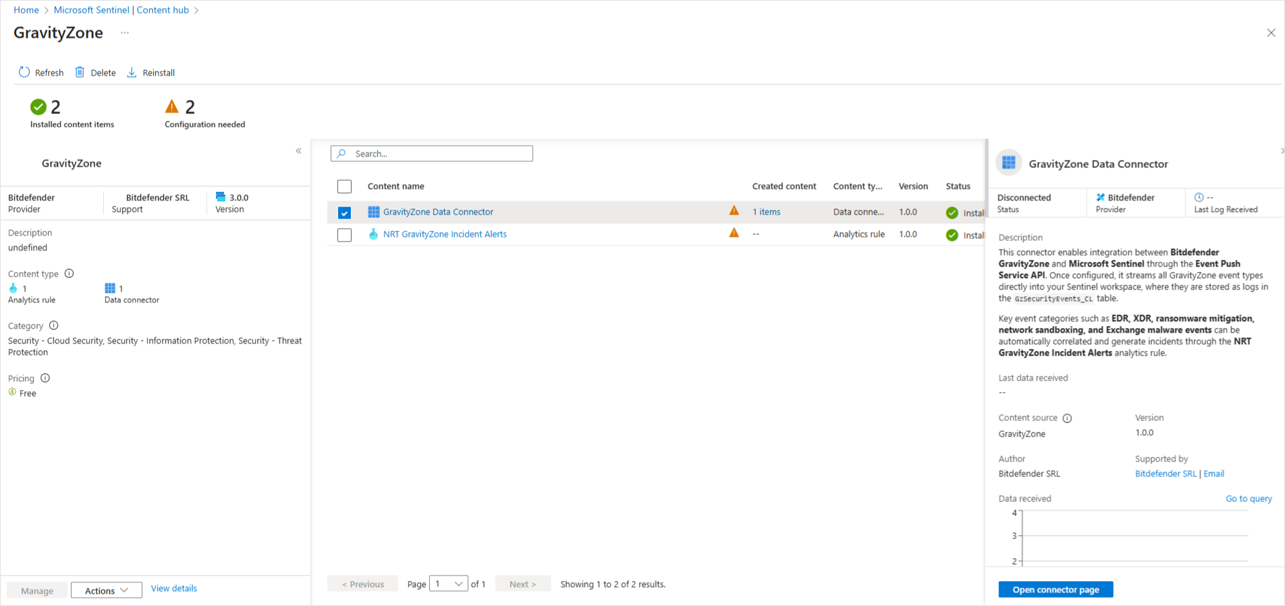Image resolution: width=1285 pixels, height=606 pixels.
Task: Click installed status icon for NRT Alerts row
Action: pos(952,235)
